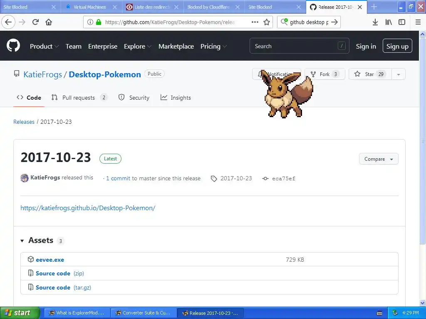Click the keyboard icon in the taskbar

pos(379,313)
